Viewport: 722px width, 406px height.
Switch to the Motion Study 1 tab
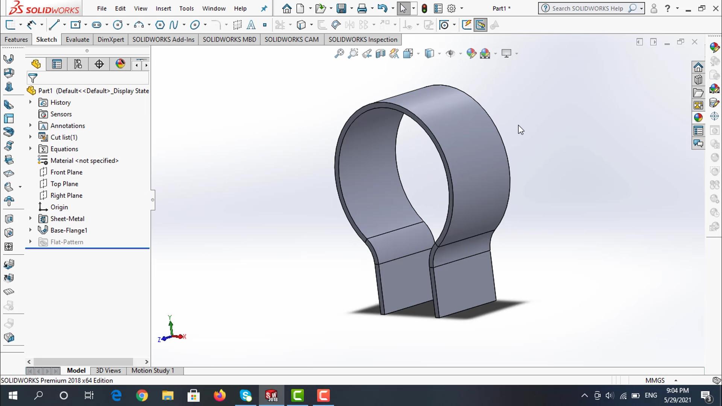coord(153,371)
